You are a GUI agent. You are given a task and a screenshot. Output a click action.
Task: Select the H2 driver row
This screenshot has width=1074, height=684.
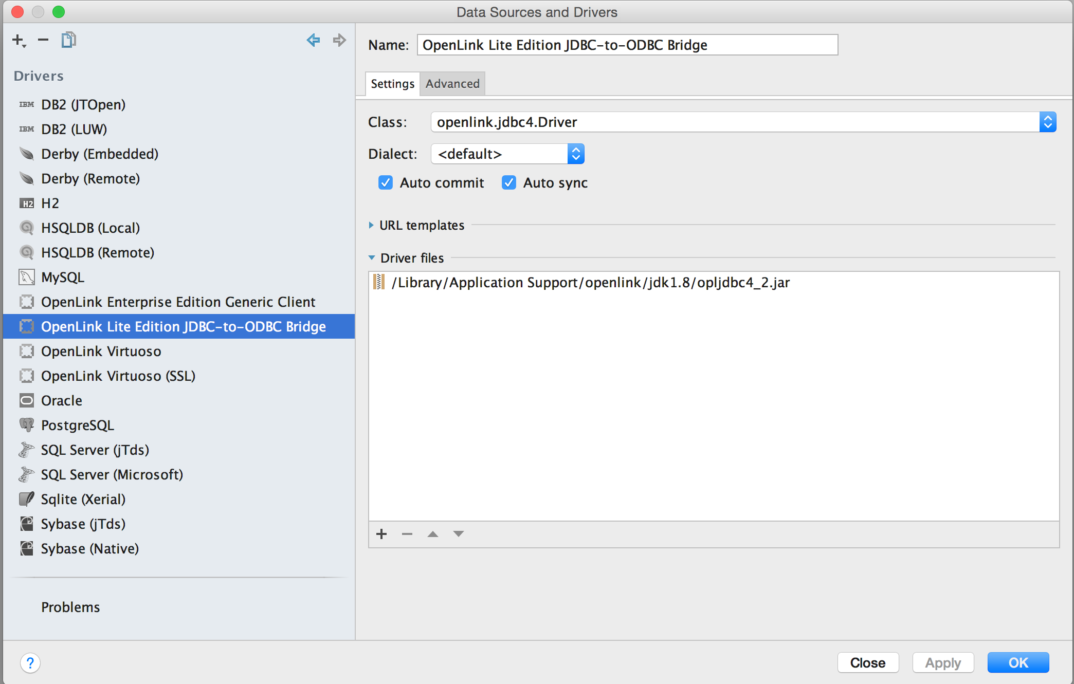[x=179, y=203]
